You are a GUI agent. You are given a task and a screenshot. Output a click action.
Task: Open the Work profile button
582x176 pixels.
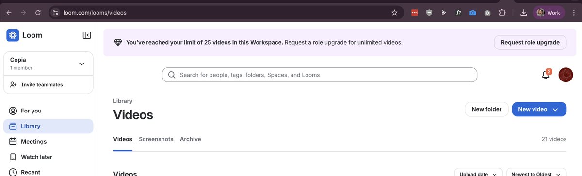549,13
